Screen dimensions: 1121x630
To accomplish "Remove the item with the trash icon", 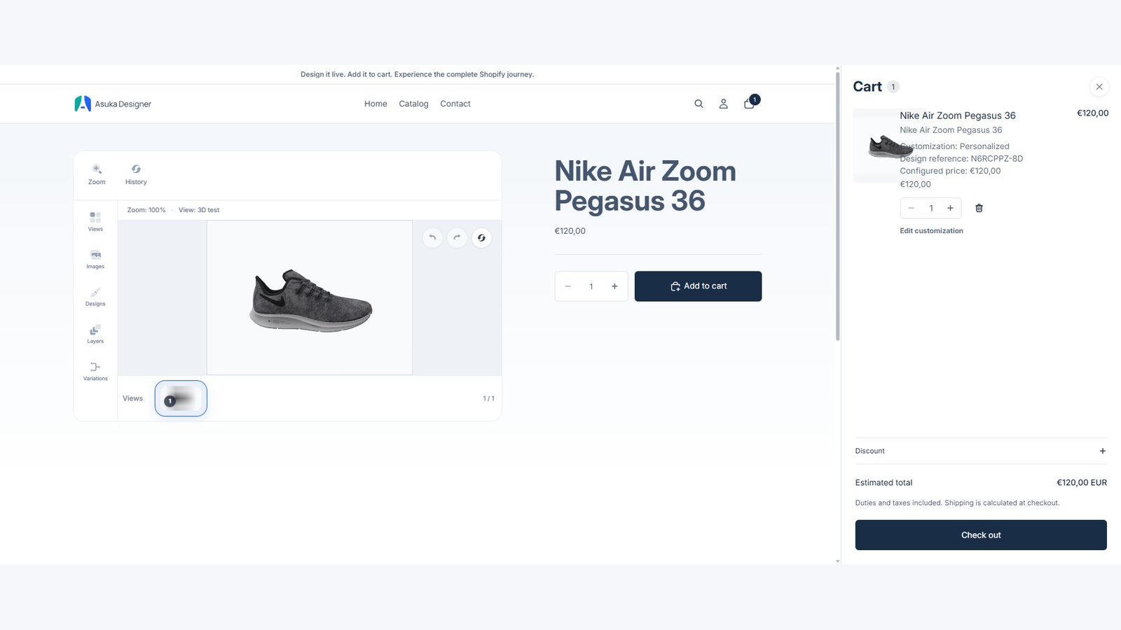I will coord(979,208).
